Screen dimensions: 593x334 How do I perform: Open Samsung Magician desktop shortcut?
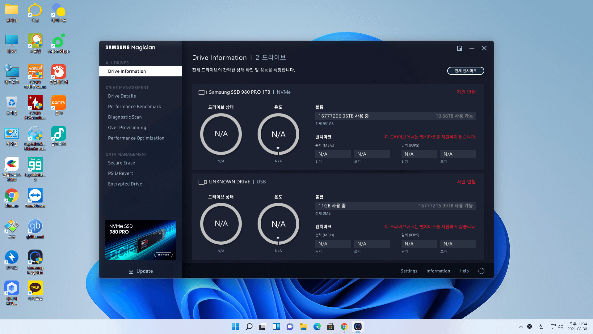[35, 262]
